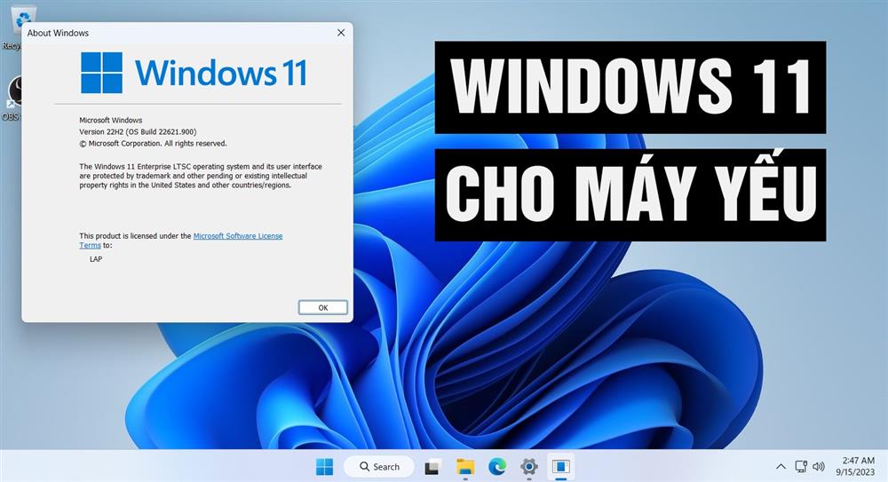Close the About Windows dialog
Image resolution: width=888 pixels, height=482 pixels.
[341, 33]
